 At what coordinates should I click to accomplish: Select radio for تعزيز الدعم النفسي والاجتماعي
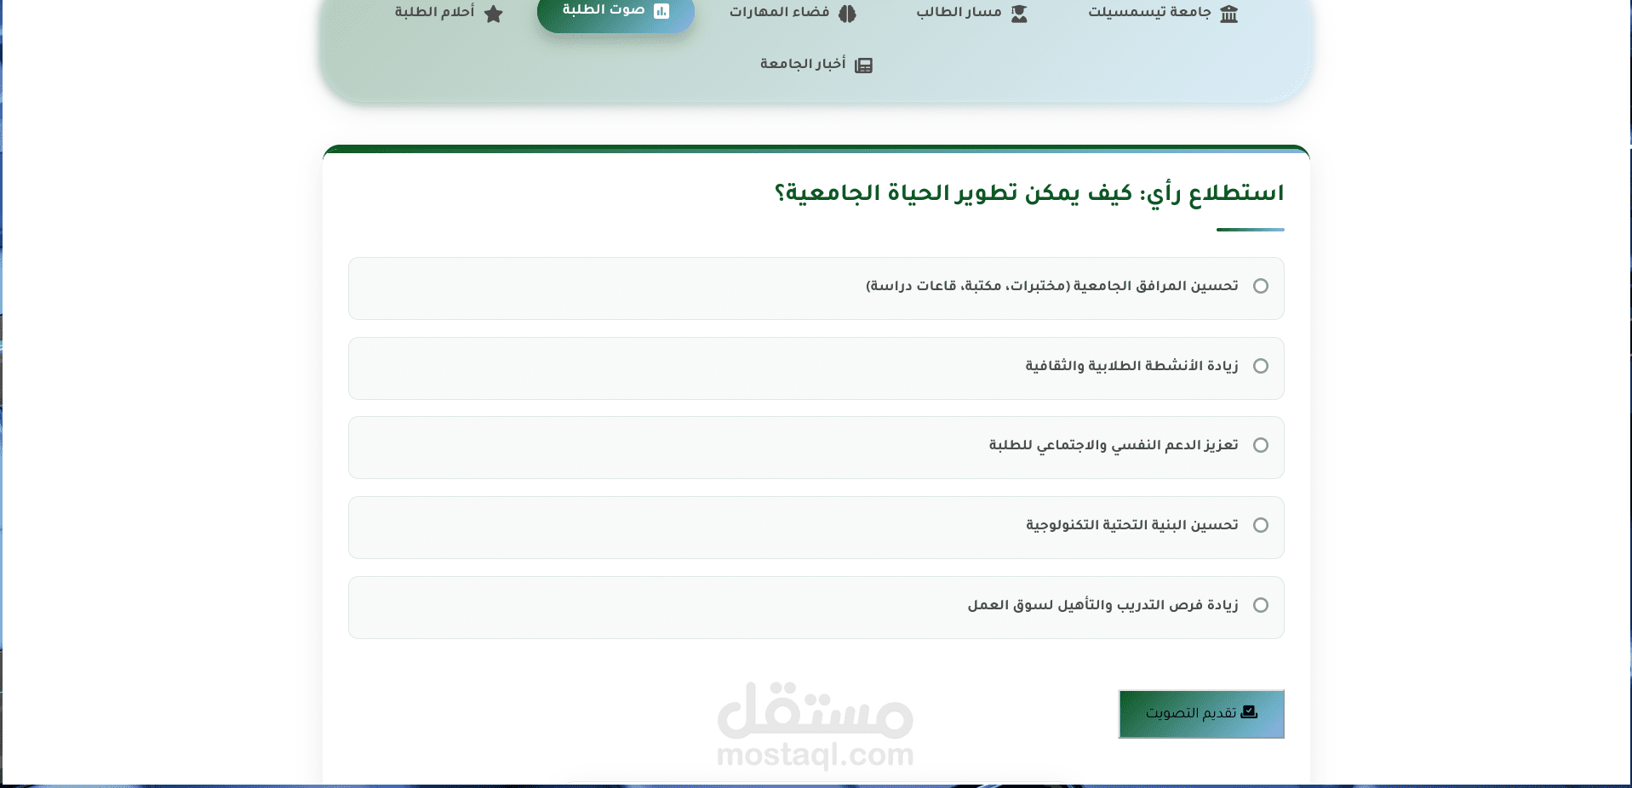click(1261, 445)
